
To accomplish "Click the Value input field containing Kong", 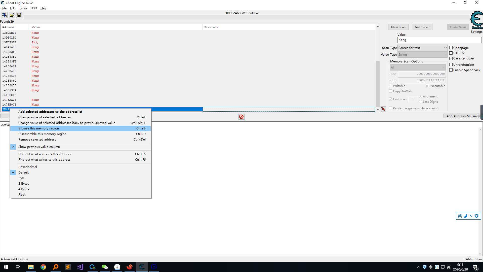I will point(439,40).
